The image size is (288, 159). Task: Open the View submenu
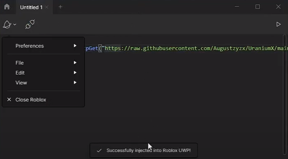tap(44, 83)
